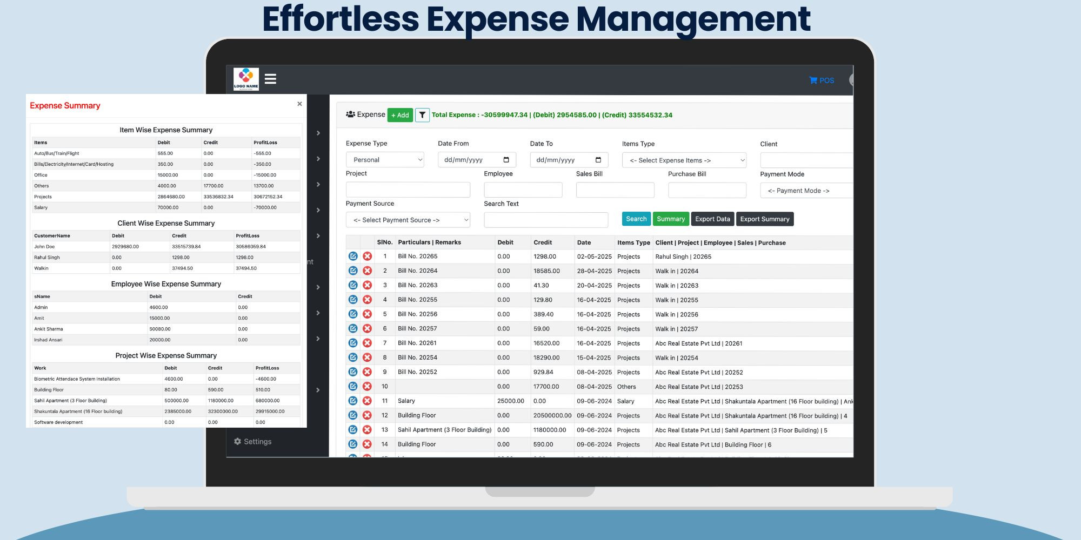Click edit icon for Salary row

[x=353, y=401]
